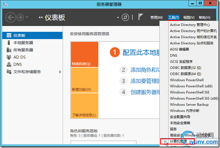Click the AD DS icon in sidebar
This screenshot has width=220, height=148.
[9, 57]
